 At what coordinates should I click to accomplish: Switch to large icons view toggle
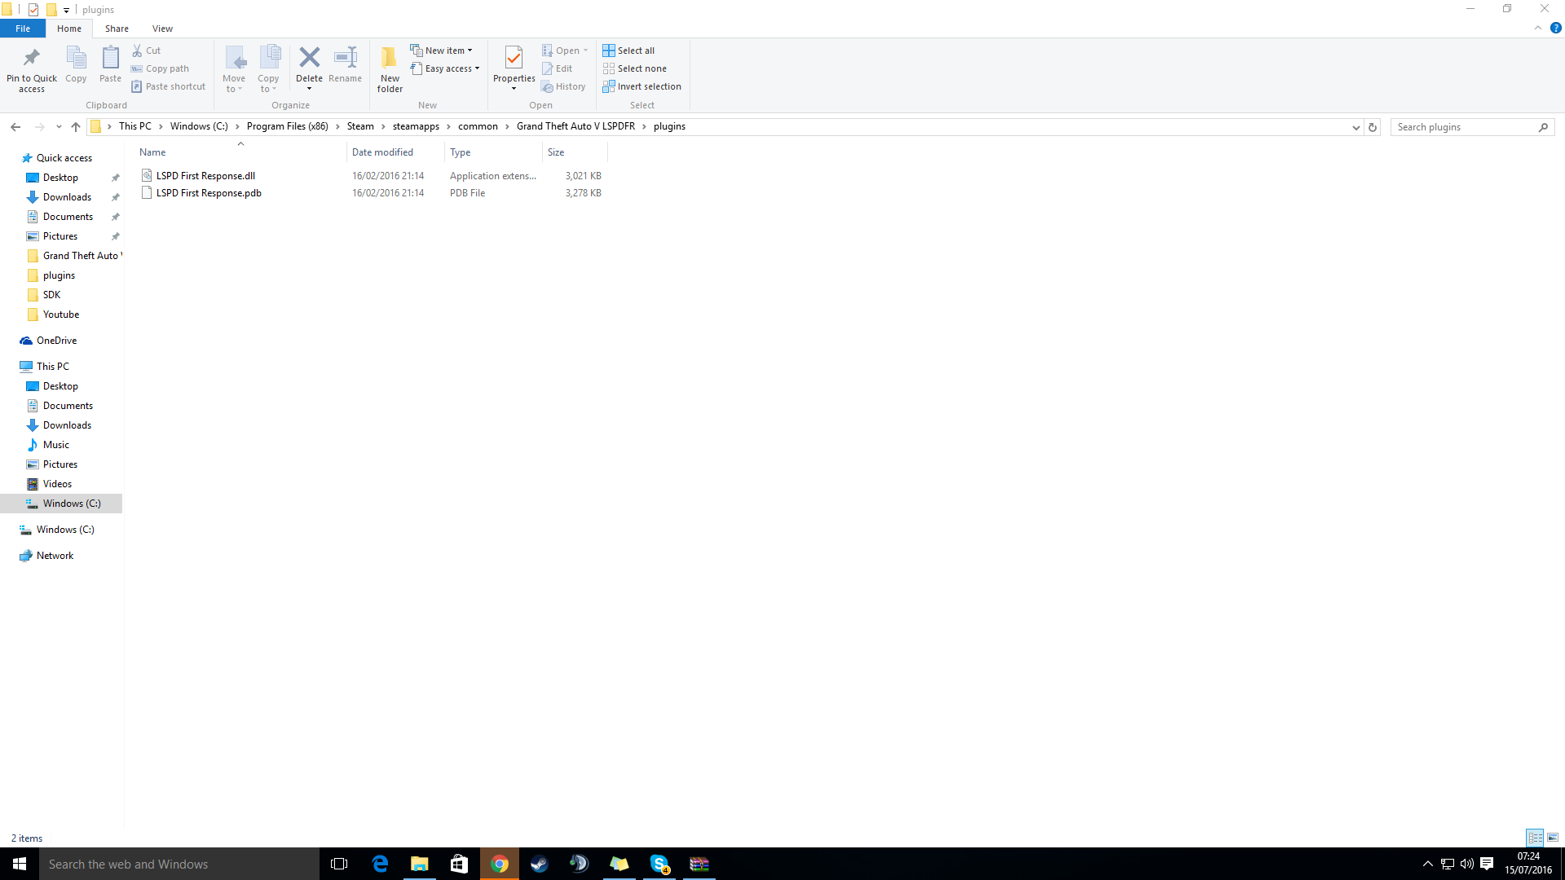(1553, 838)
